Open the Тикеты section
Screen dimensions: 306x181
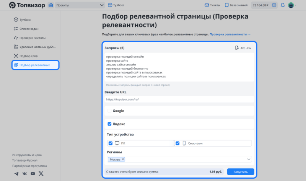click(212, 5)
